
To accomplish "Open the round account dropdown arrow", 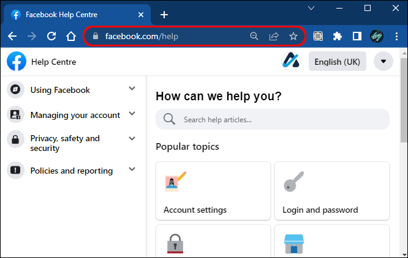I will point(383,61).
